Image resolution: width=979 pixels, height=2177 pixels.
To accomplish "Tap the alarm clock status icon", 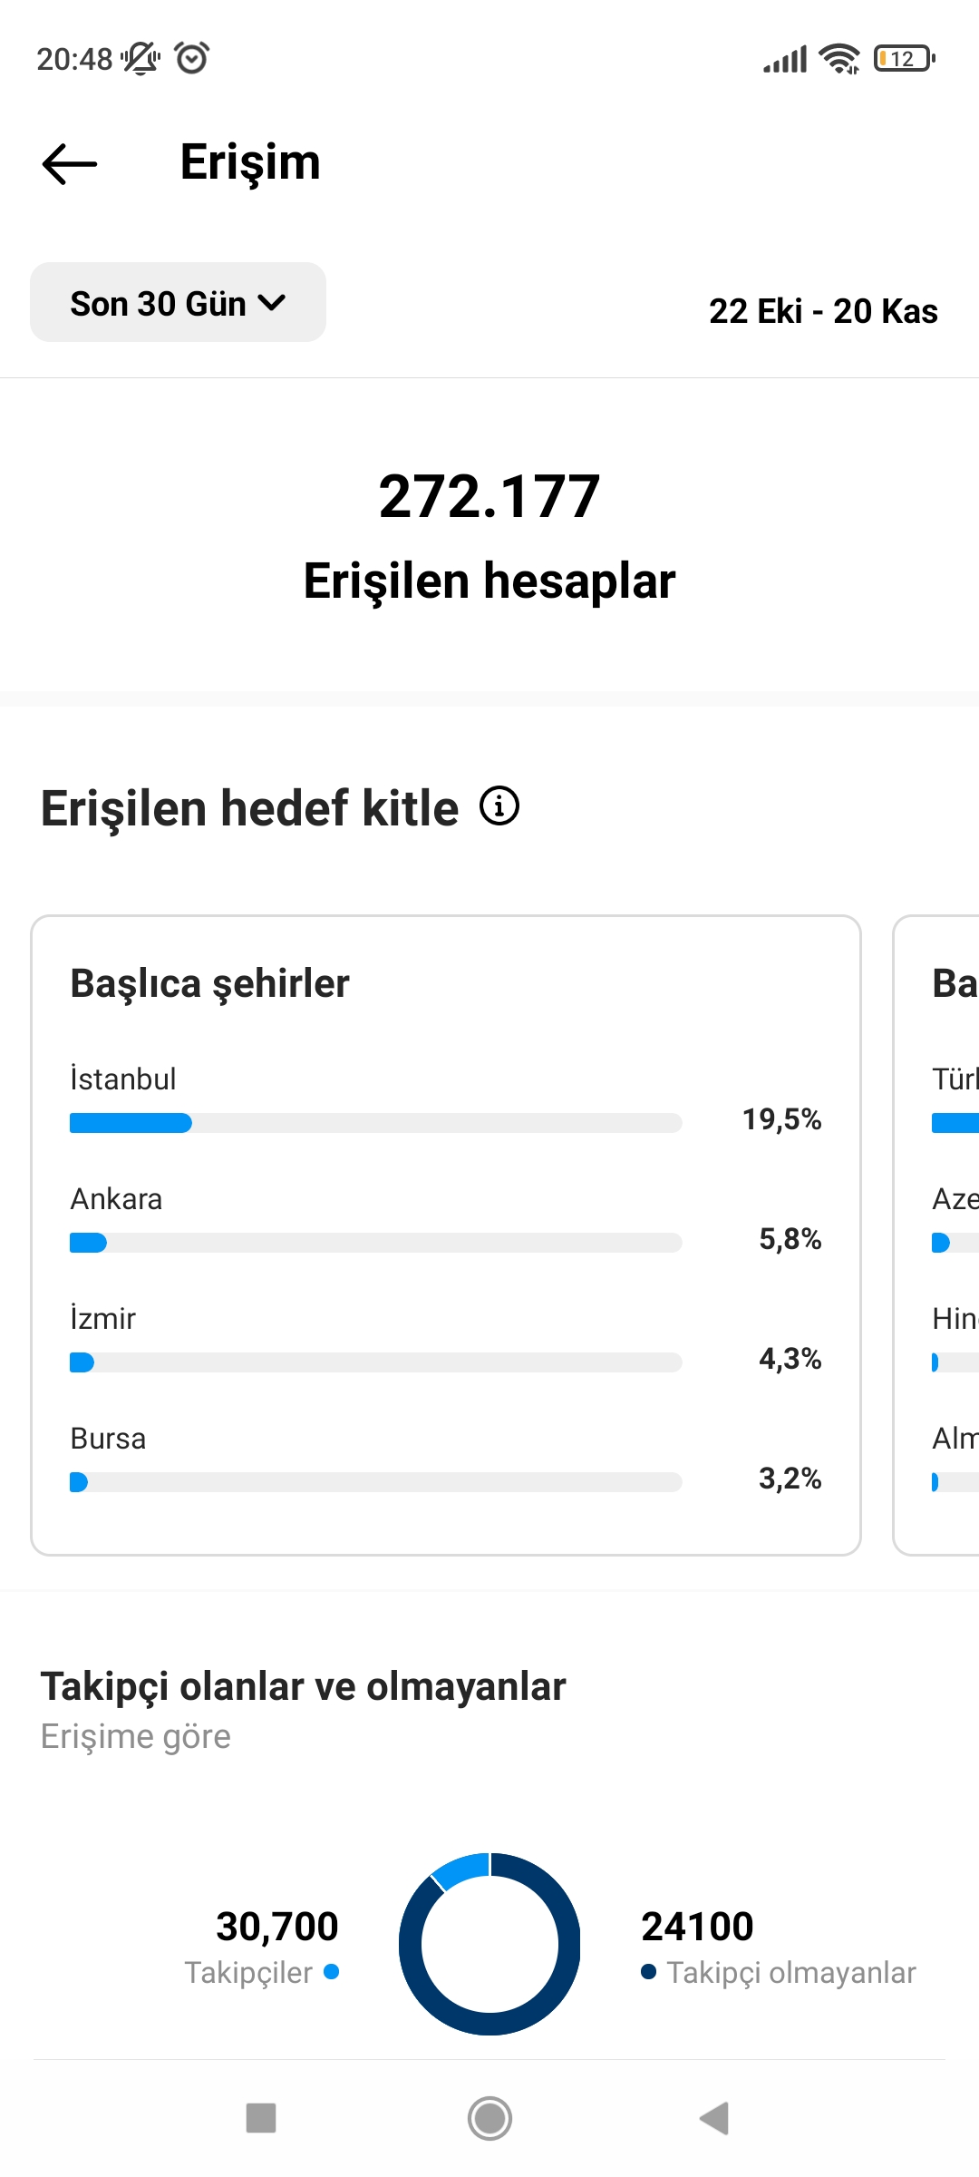I will 192,58.
